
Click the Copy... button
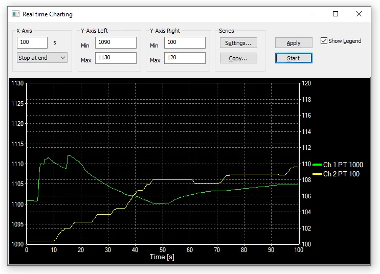238,58
